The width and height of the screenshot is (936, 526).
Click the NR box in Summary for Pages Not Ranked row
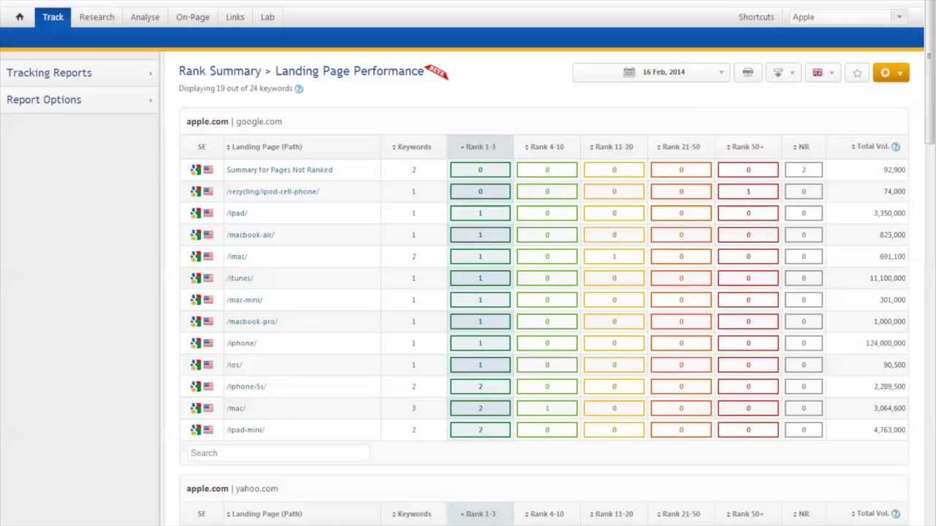(x=804, y=169)
